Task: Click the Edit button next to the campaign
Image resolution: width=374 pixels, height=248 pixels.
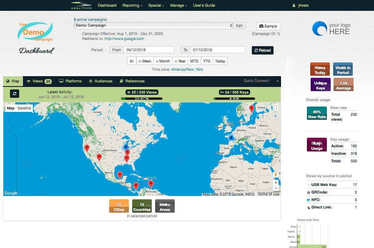Action: click(x=239, y=25)
